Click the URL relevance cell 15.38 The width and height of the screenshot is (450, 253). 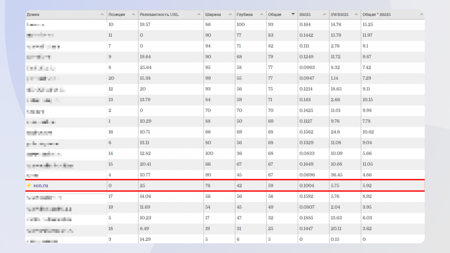145,78
